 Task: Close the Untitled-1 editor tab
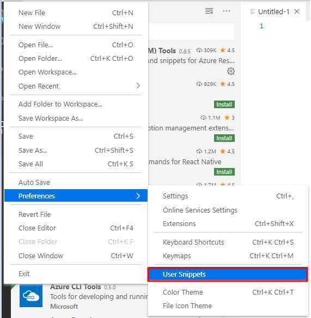click(297, 11)
